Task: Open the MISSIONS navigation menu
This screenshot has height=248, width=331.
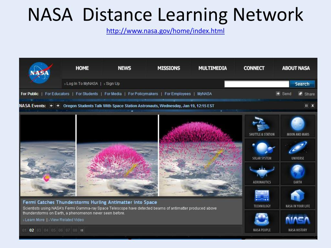Action: click(x=169, y=68)
